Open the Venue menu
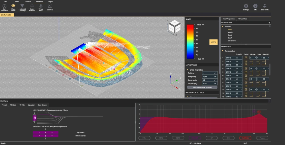Screen dimensions: 285x145 click(x=17, y=1)
